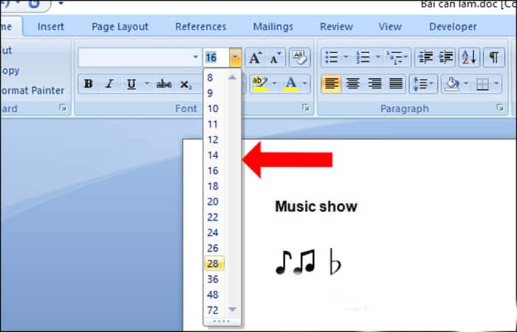The image size is (517, 332).
Task: Apply the font color button
Action: pos(291,84)
